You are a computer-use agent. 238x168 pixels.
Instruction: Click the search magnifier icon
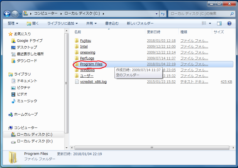tap(232, 14)
